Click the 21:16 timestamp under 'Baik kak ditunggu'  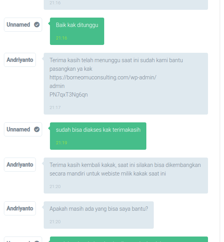[62, 38]
